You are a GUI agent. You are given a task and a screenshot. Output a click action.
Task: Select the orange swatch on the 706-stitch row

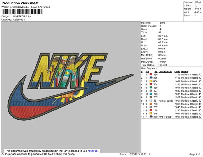pyautogui.click(x=151, y=104)
